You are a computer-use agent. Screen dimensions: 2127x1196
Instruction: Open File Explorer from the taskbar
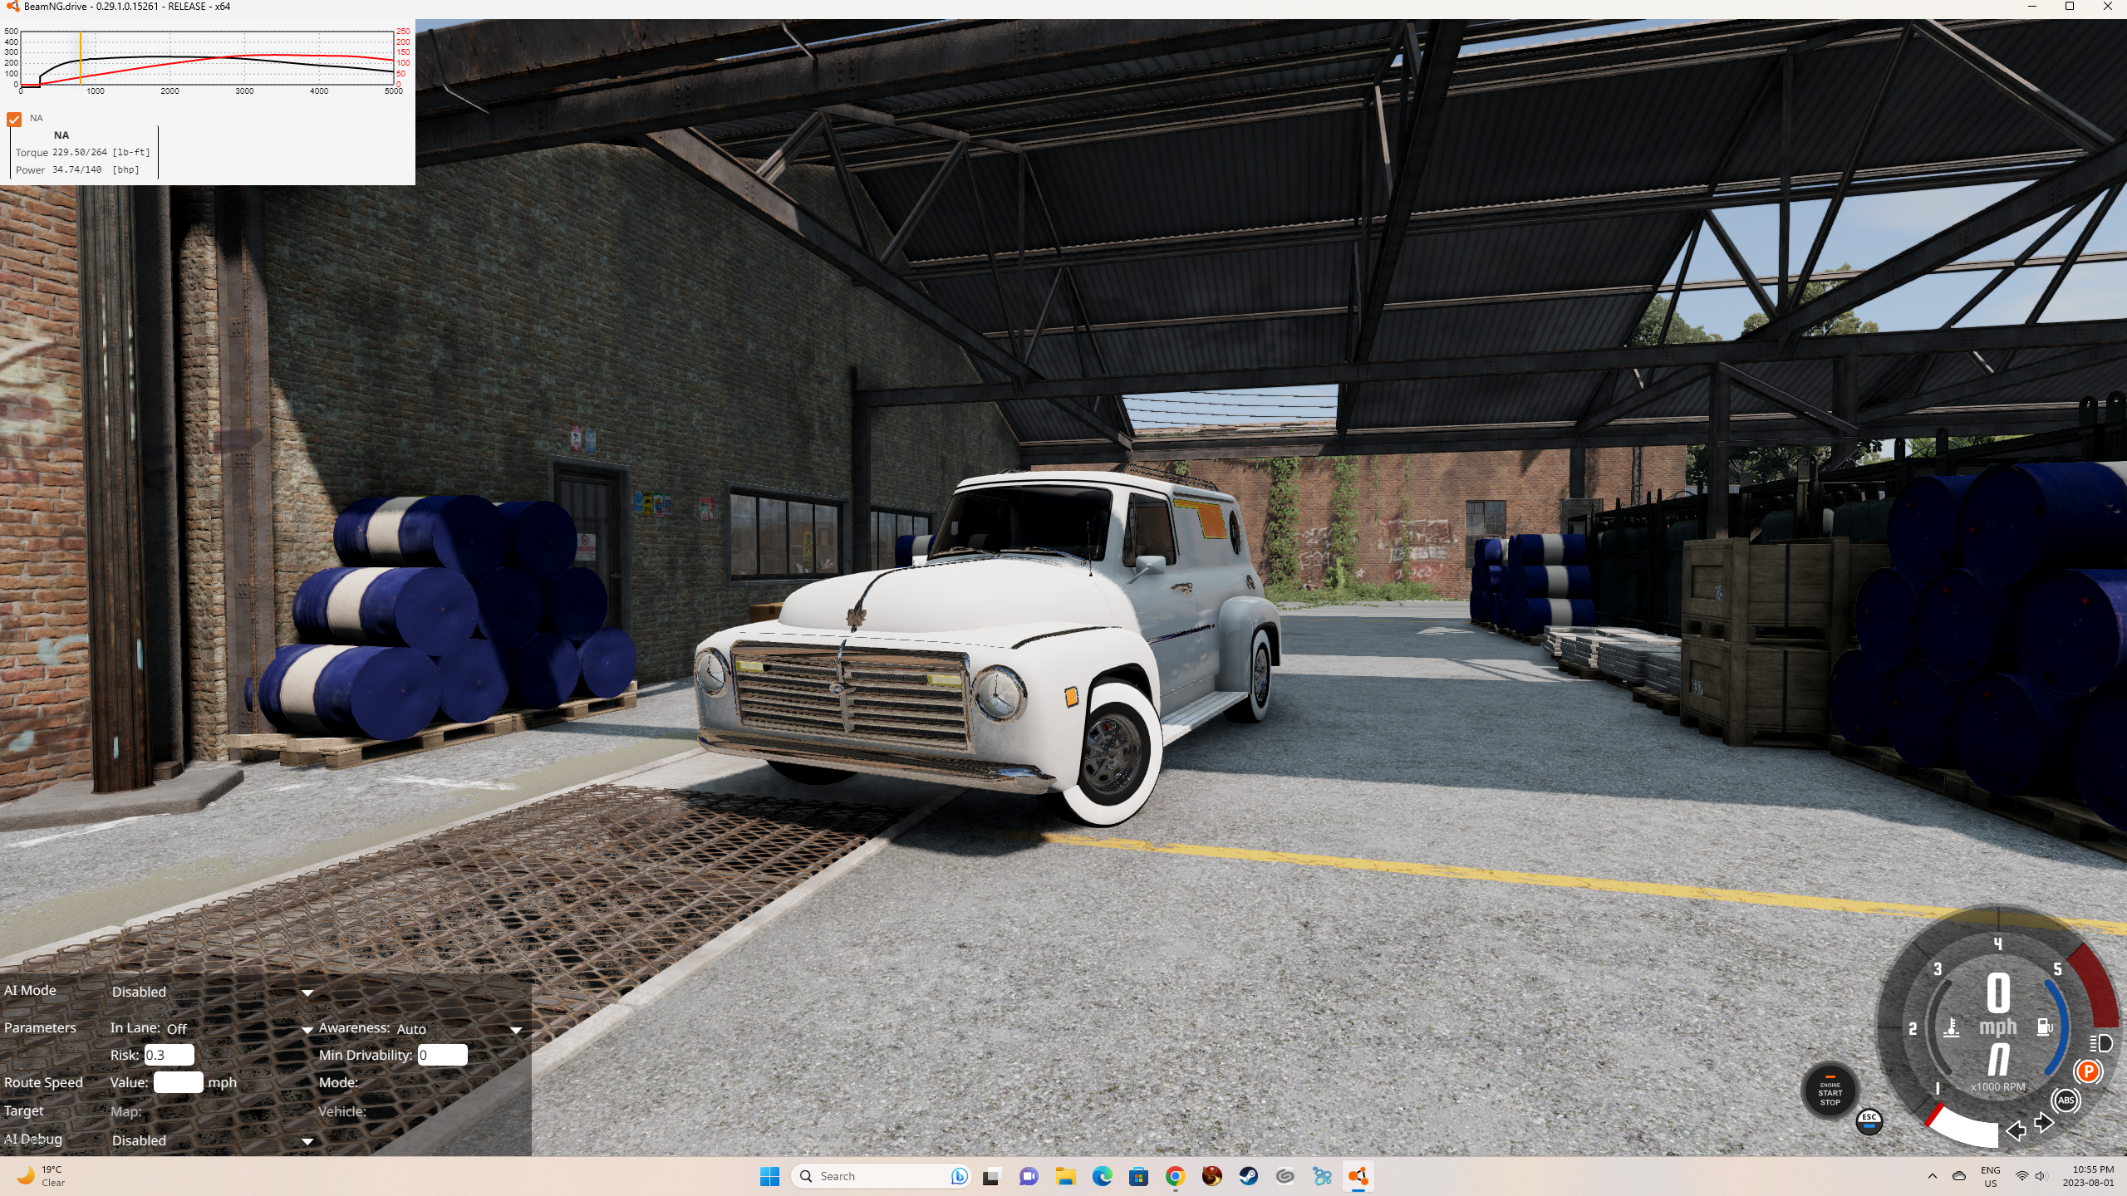coord(1065,1176)
